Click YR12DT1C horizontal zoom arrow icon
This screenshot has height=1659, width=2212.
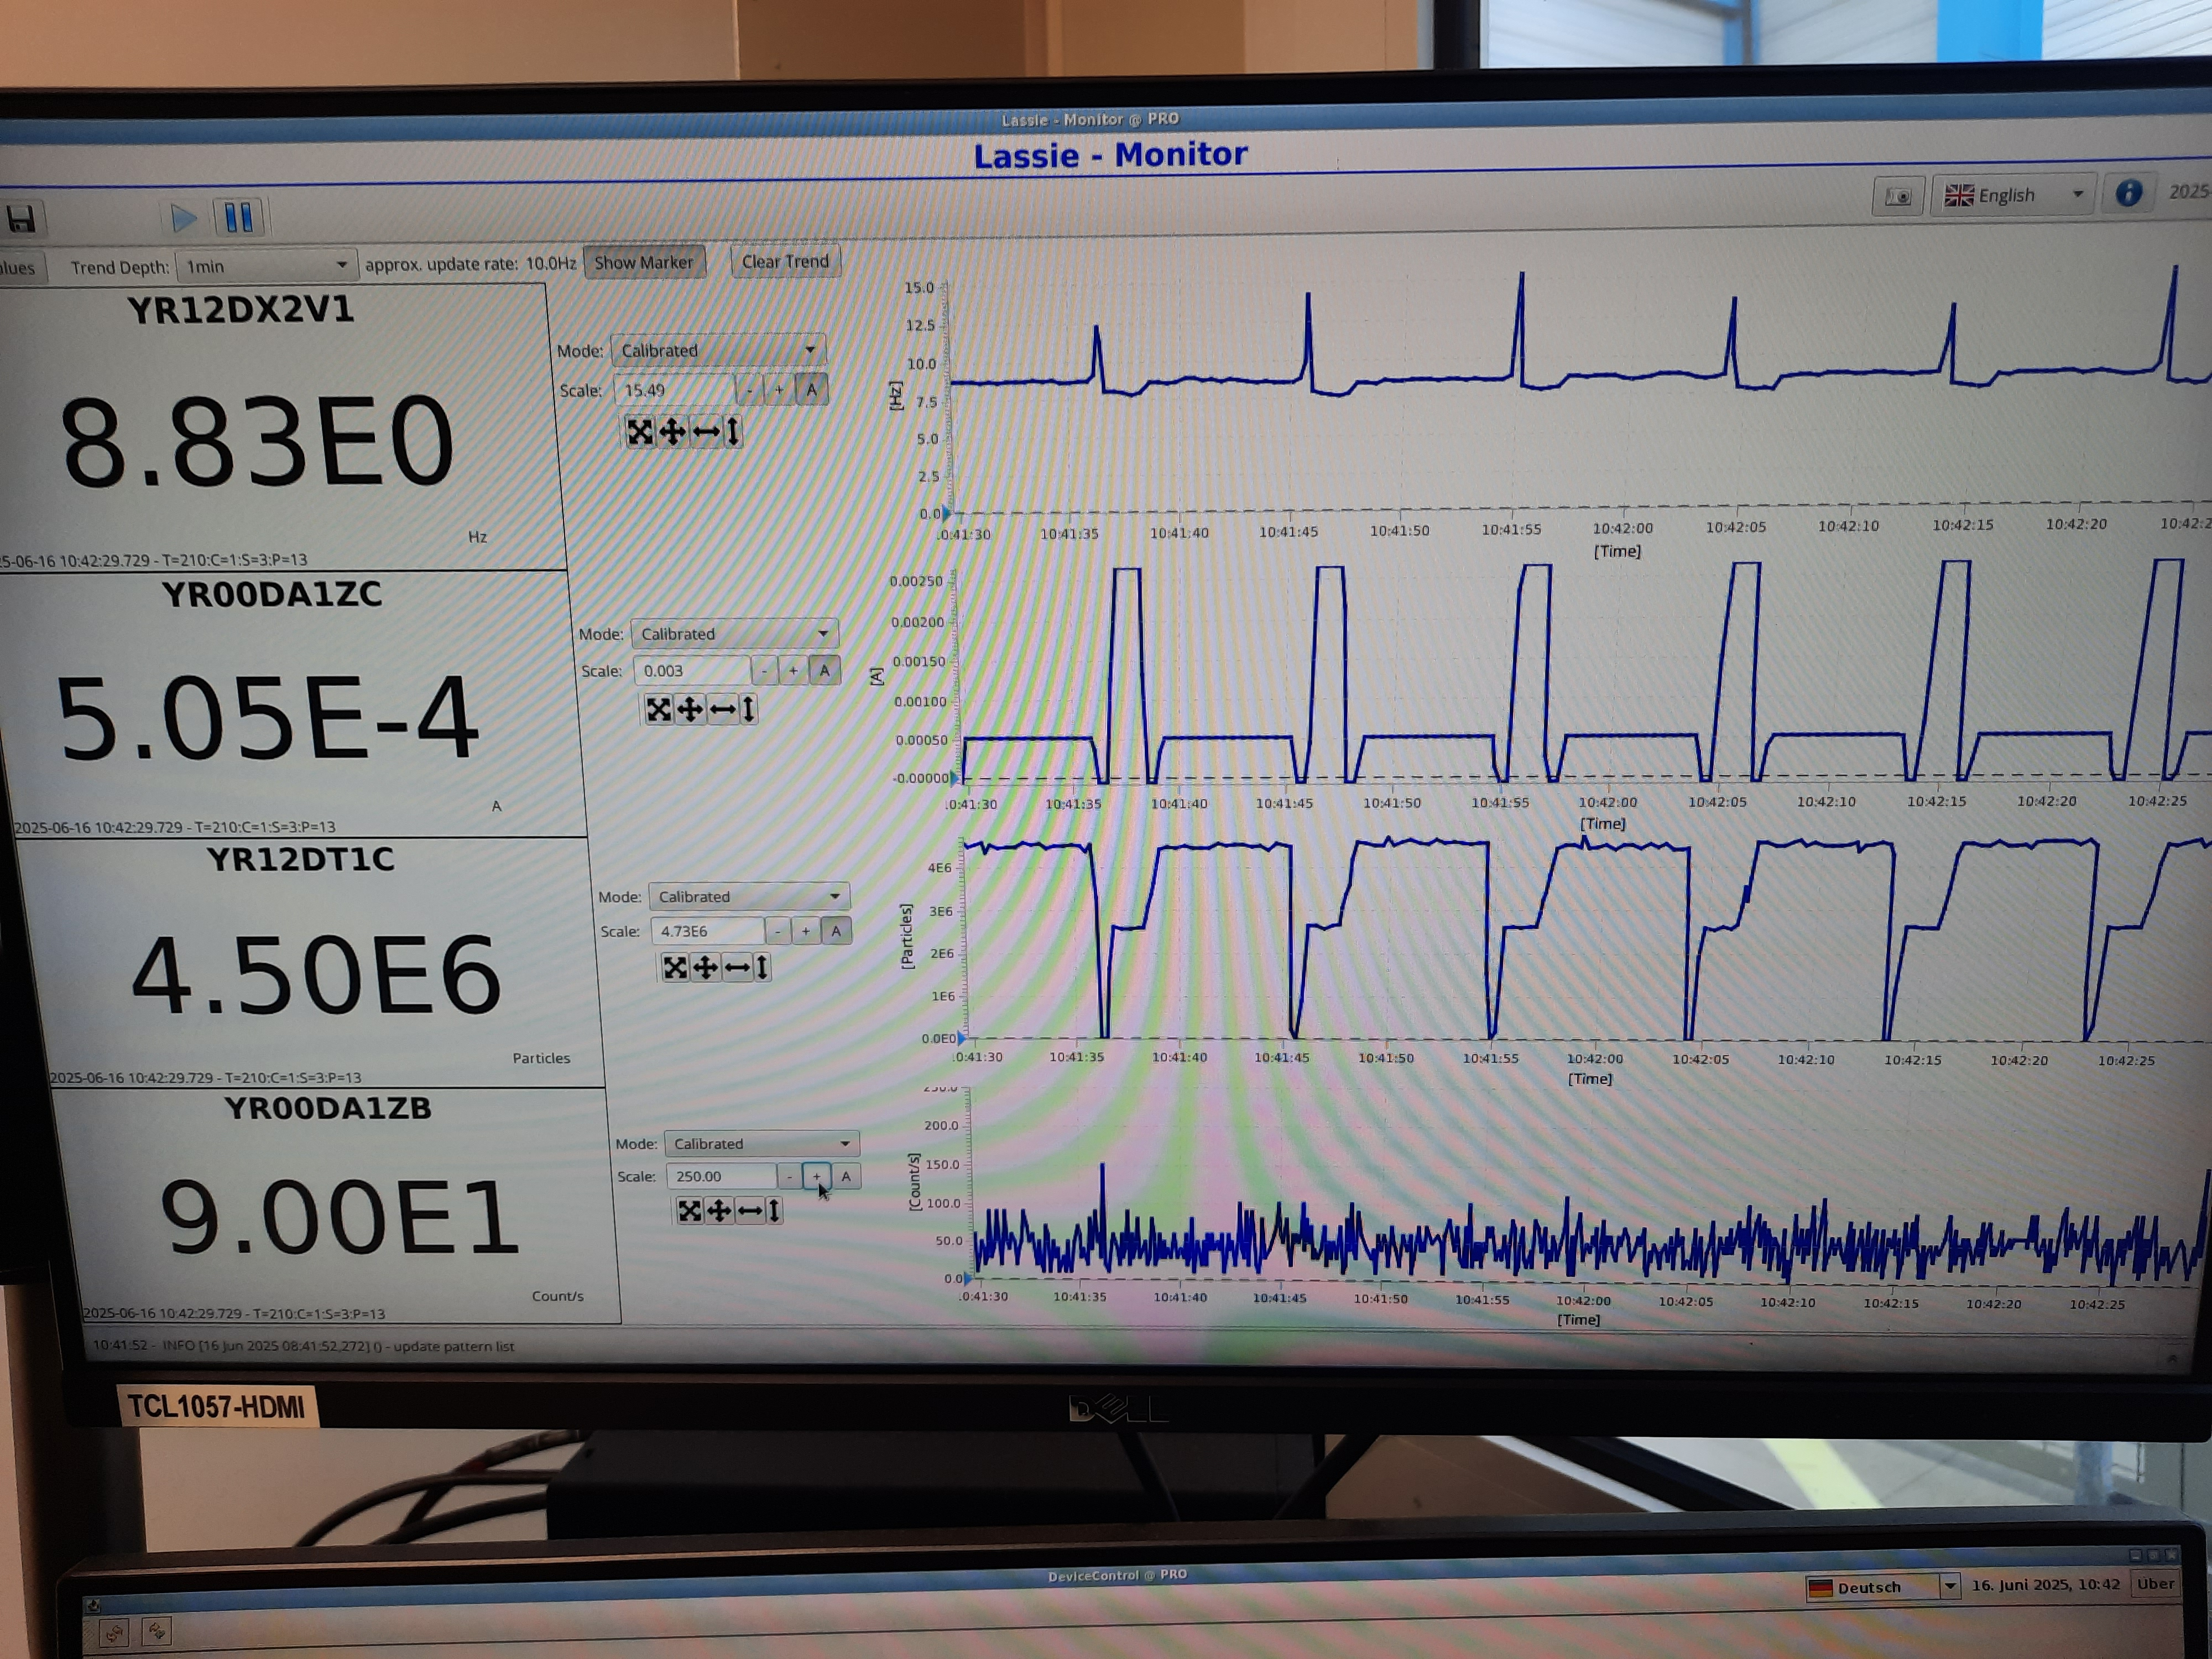pos(737,967)
